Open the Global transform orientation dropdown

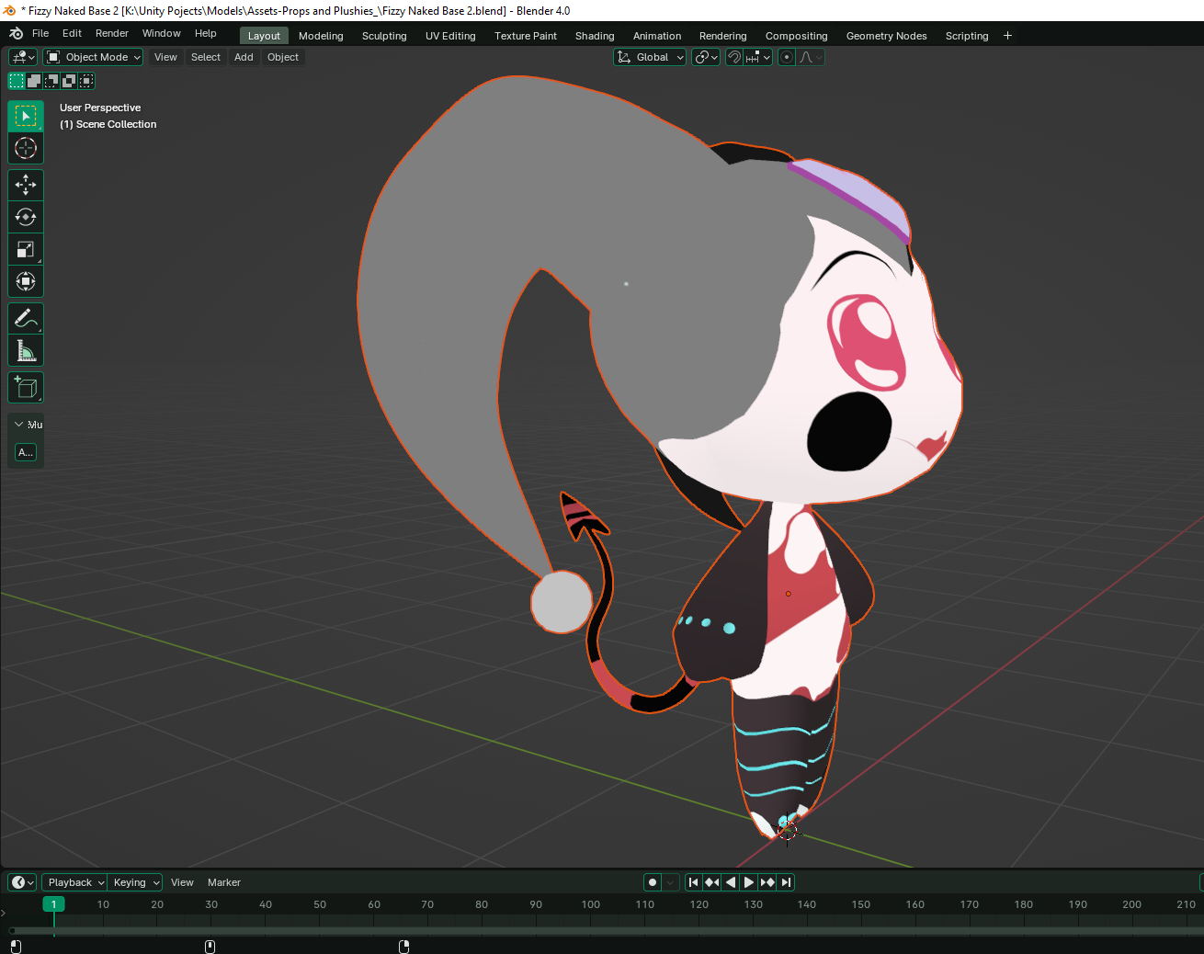(x=650, y=57)
